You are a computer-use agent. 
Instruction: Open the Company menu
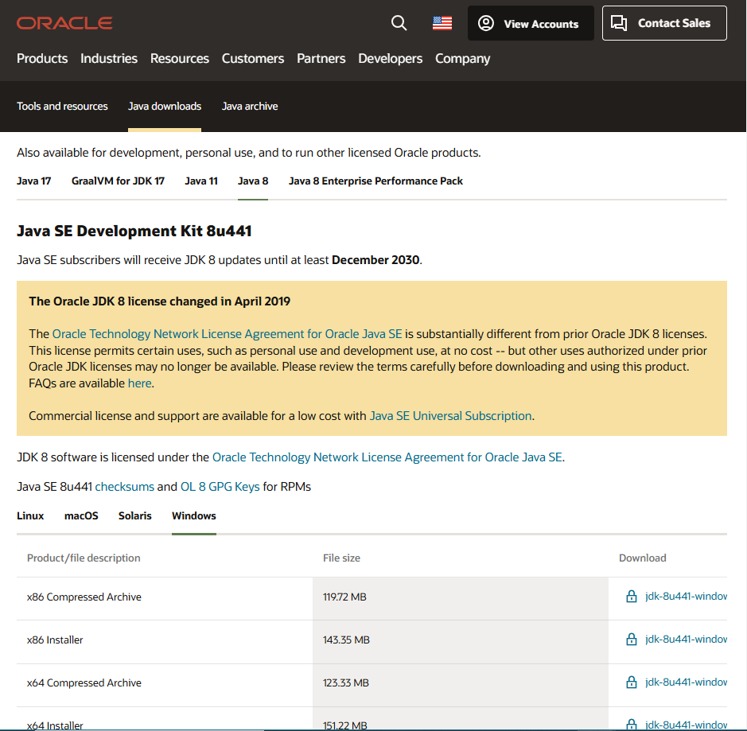click(462, 59)
